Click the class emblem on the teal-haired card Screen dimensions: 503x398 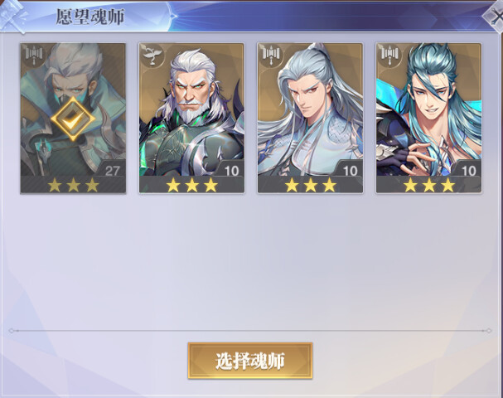point(389,55)
